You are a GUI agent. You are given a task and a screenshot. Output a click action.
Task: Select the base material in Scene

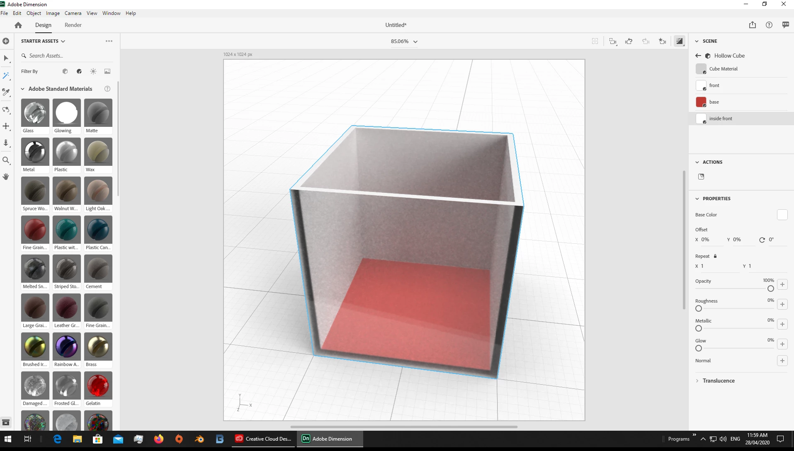pos(741,102)
